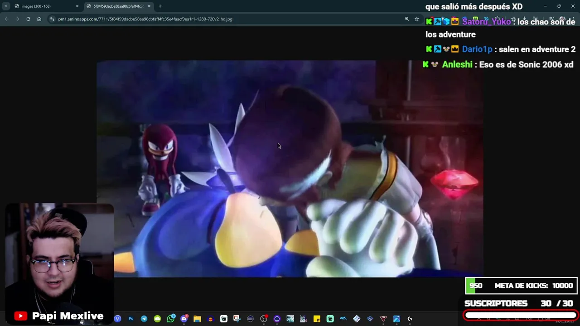This screenshot has width=580, height=326.
Task: Click the Satoru_Yuko chat username
Action: (x=487, y=22)
